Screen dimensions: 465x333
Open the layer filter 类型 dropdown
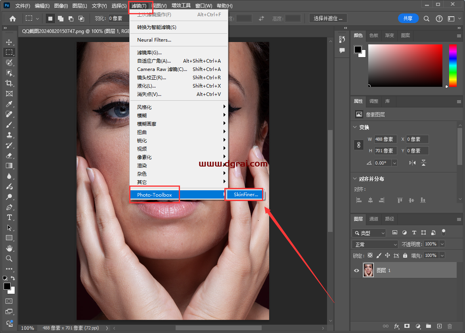pos(369,233)
